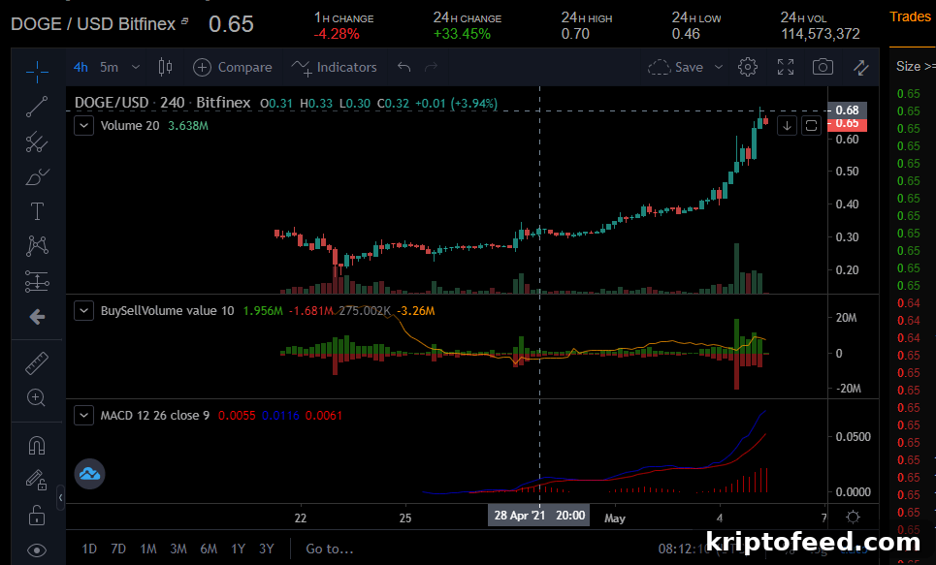Screen dimensions: 936x565
Task: Set range to 6M
Action: pos(209,549)
